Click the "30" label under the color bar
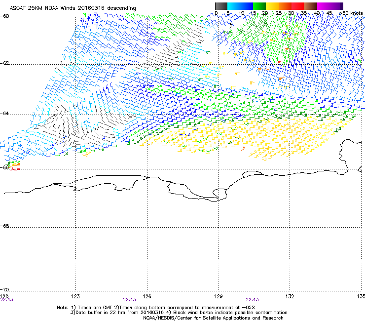365x321 pixels. point(291,13)
